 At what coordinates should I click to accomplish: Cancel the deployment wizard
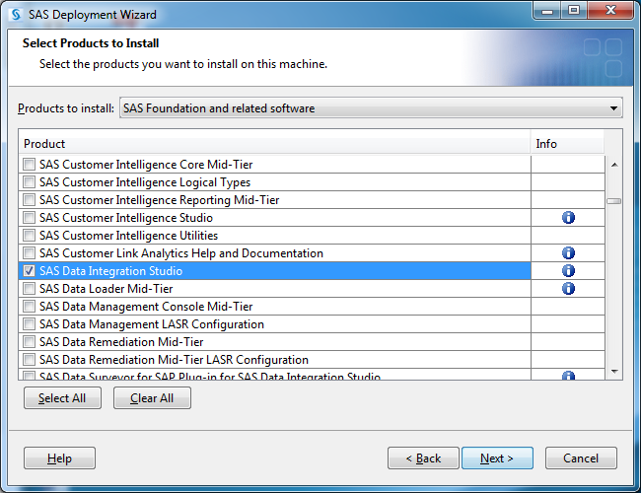coord(581,458)
